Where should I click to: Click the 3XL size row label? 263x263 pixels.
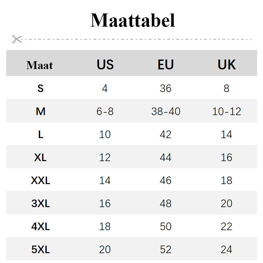point(40,203)
